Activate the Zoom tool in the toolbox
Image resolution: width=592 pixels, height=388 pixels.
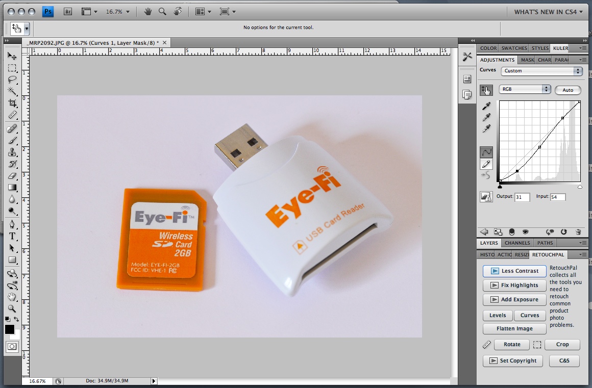pos(12,308)
